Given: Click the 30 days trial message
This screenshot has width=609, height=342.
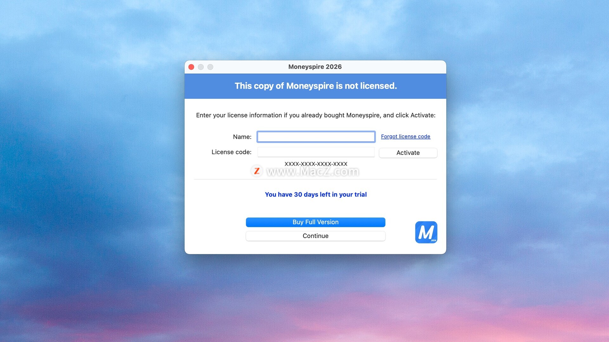Looking at the screenshot, I should (x=316, y=194).
